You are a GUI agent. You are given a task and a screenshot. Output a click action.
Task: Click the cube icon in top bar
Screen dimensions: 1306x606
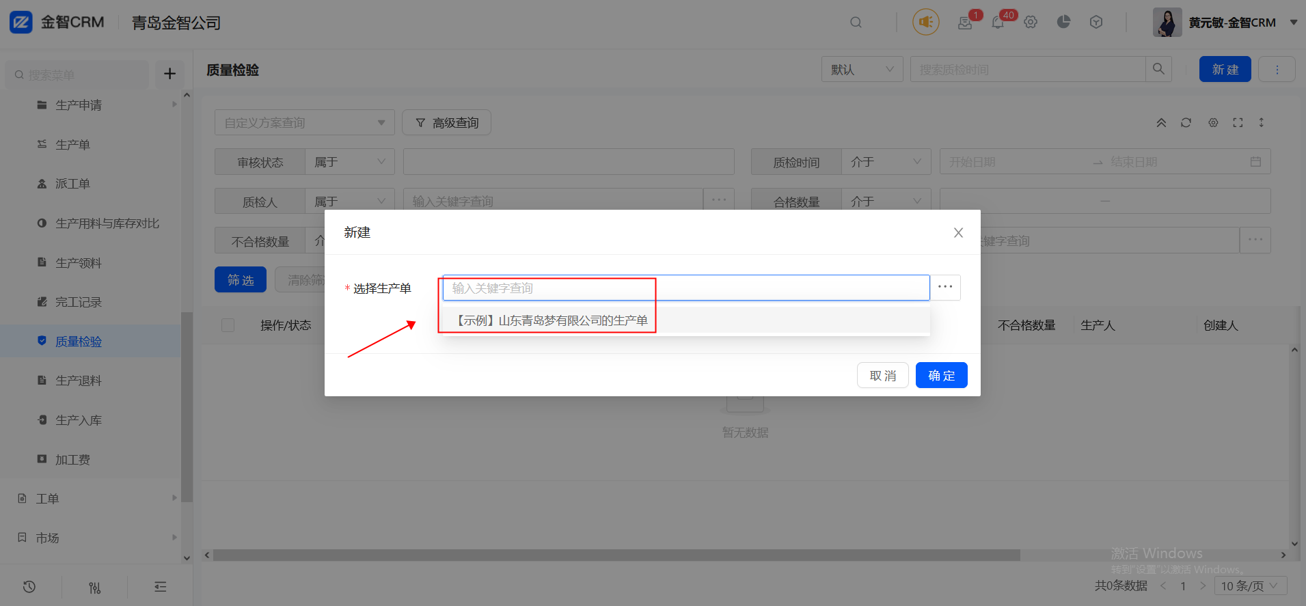click(1096, 22)
